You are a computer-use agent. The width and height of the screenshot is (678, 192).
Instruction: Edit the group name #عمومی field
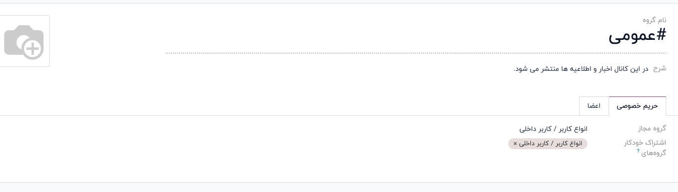click(416, 37)
